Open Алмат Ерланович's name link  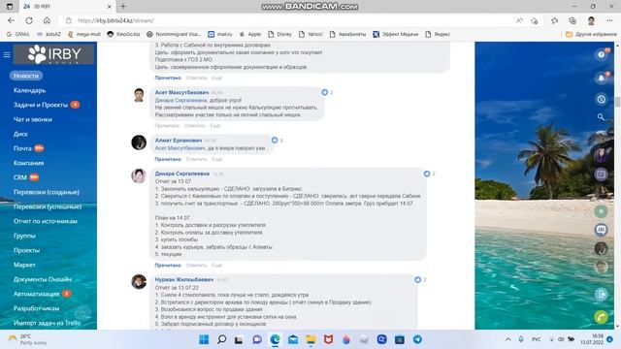click(179, 141)
